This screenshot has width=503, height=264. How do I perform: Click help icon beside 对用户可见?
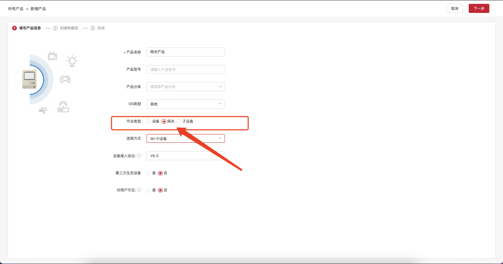(139, 190)
